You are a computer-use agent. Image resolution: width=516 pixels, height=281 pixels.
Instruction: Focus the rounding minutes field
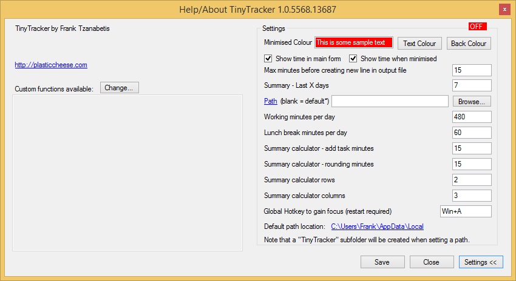click(472, 164)
